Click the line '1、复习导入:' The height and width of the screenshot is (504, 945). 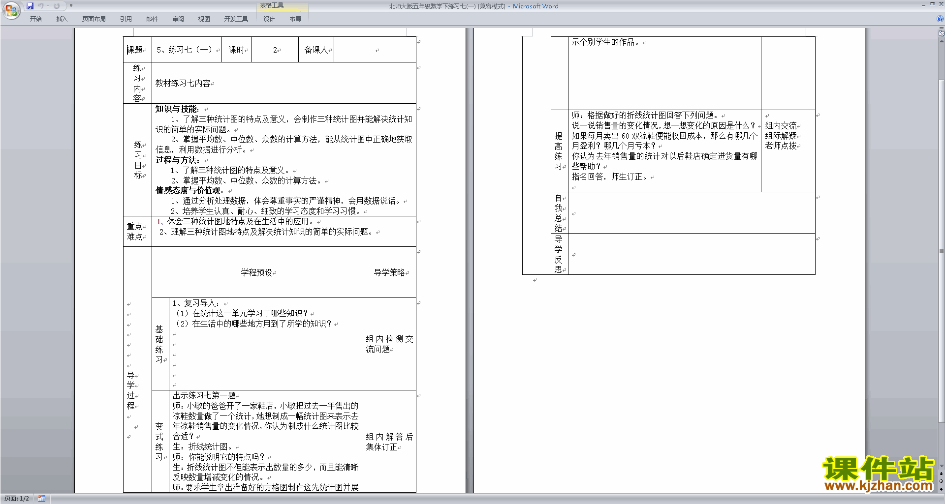[x=197, y=303]
